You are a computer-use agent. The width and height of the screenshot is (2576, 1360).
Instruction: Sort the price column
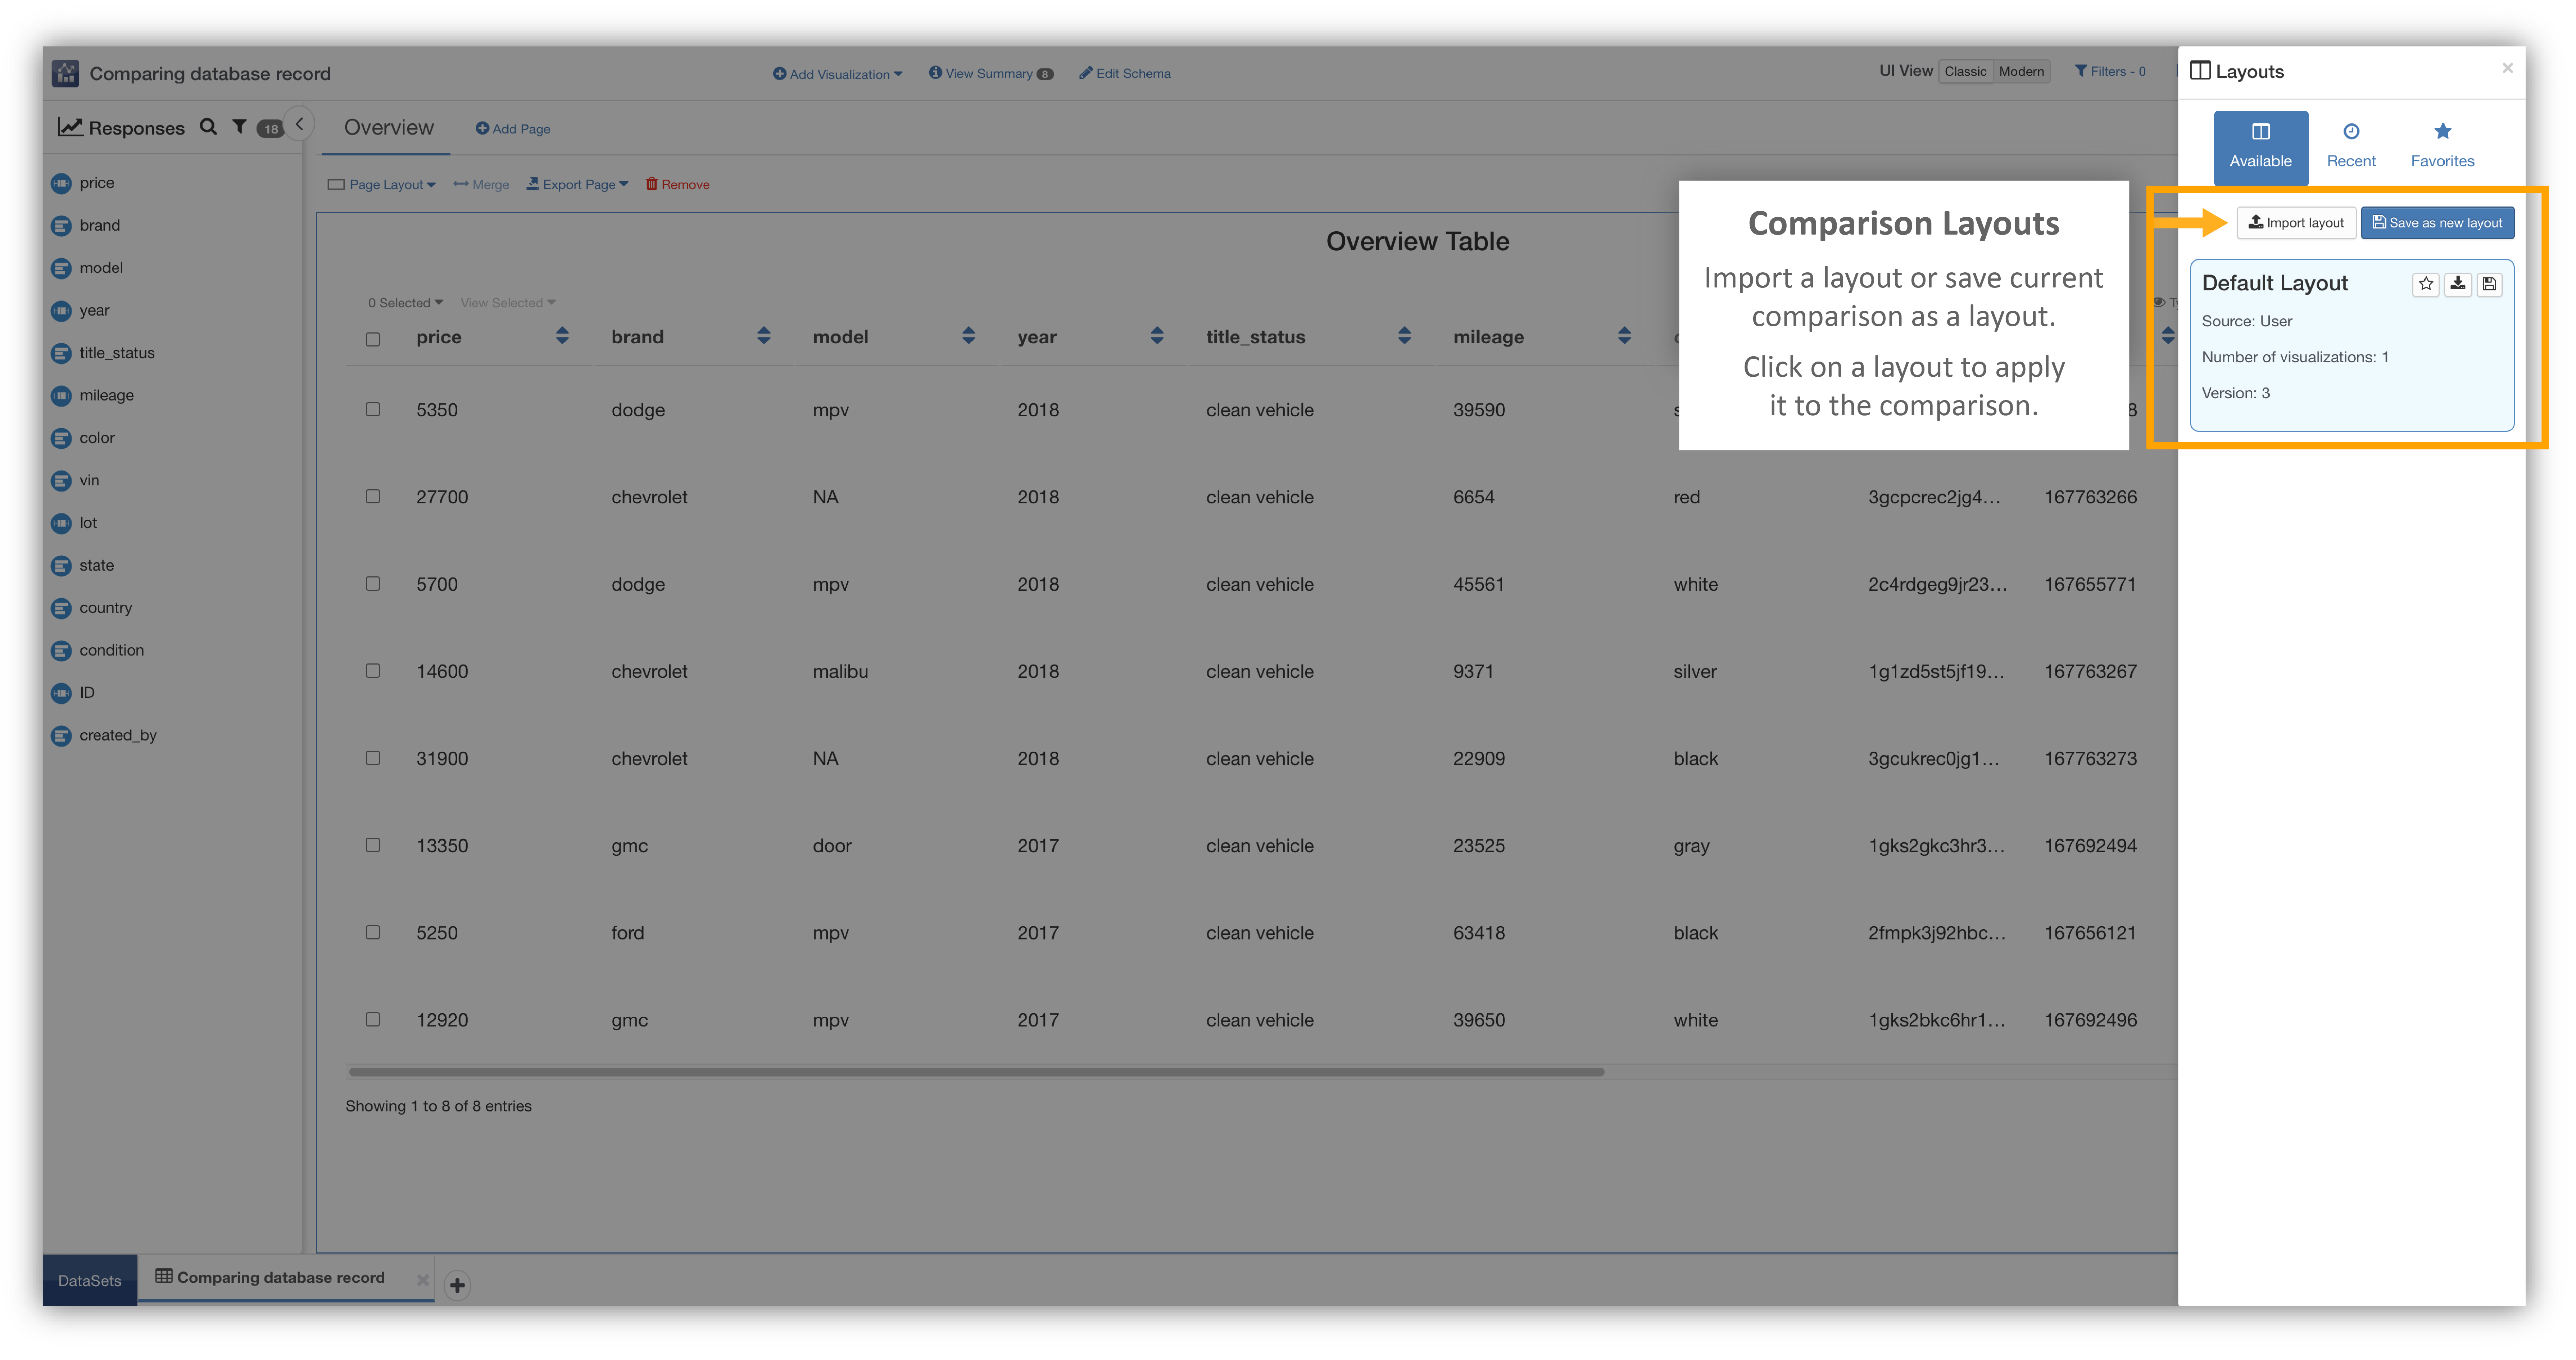tap(562, 336)
